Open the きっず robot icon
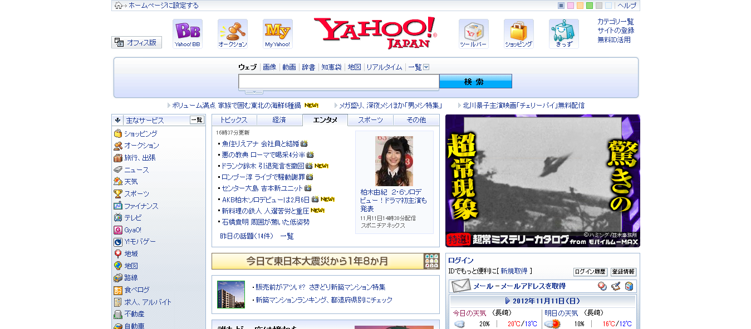This screenshot has width=751, height=329. [564, 34]
